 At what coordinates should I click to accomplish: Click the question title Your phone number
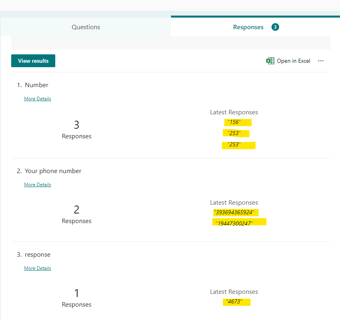53,171
